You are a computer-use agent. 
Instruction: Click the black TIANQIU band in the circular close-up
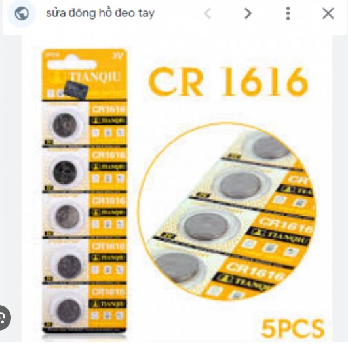pyautogui.click(x=278, y=236)
